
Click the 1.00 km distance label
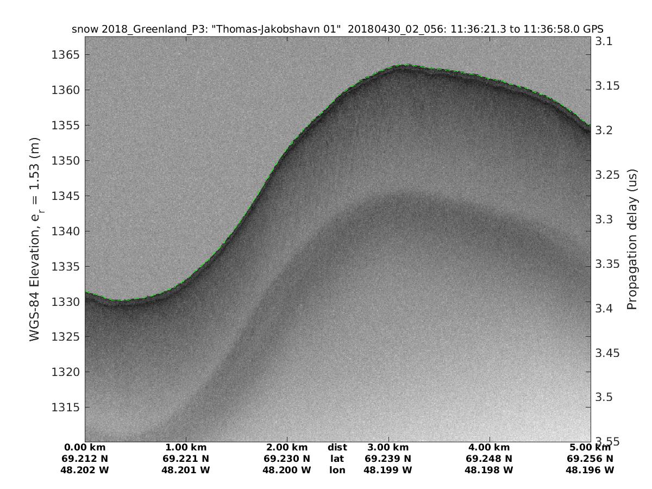(186, 448)
